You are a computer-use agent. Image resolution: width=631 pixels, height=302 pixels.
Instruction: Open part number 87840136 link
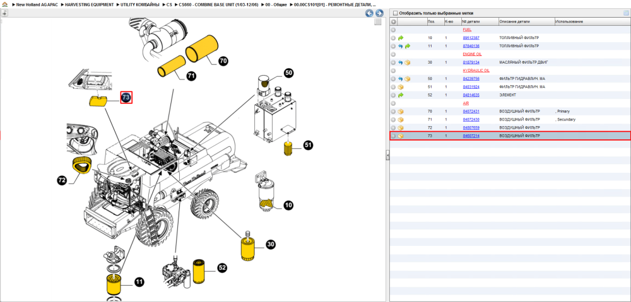tap(471, 46)
